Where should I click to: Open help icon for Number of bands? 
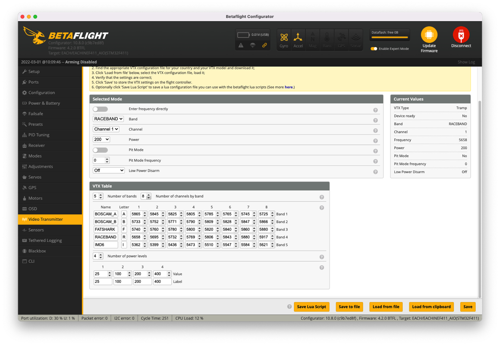(322, 197)
